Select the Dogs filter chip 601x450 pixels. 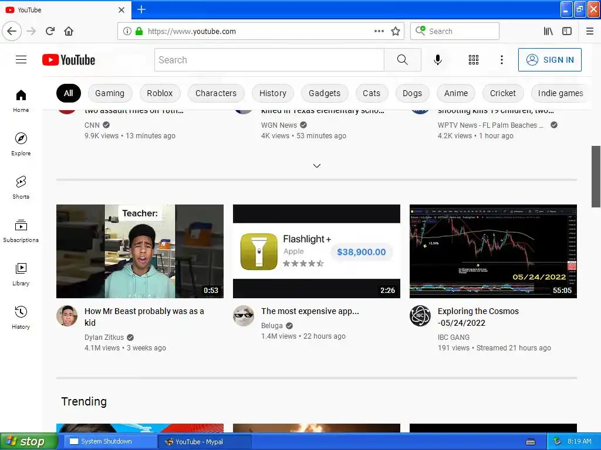click(x=412, y=93)
